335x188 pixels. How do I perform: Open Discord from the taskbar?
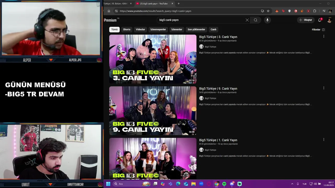tap(232, 184)
